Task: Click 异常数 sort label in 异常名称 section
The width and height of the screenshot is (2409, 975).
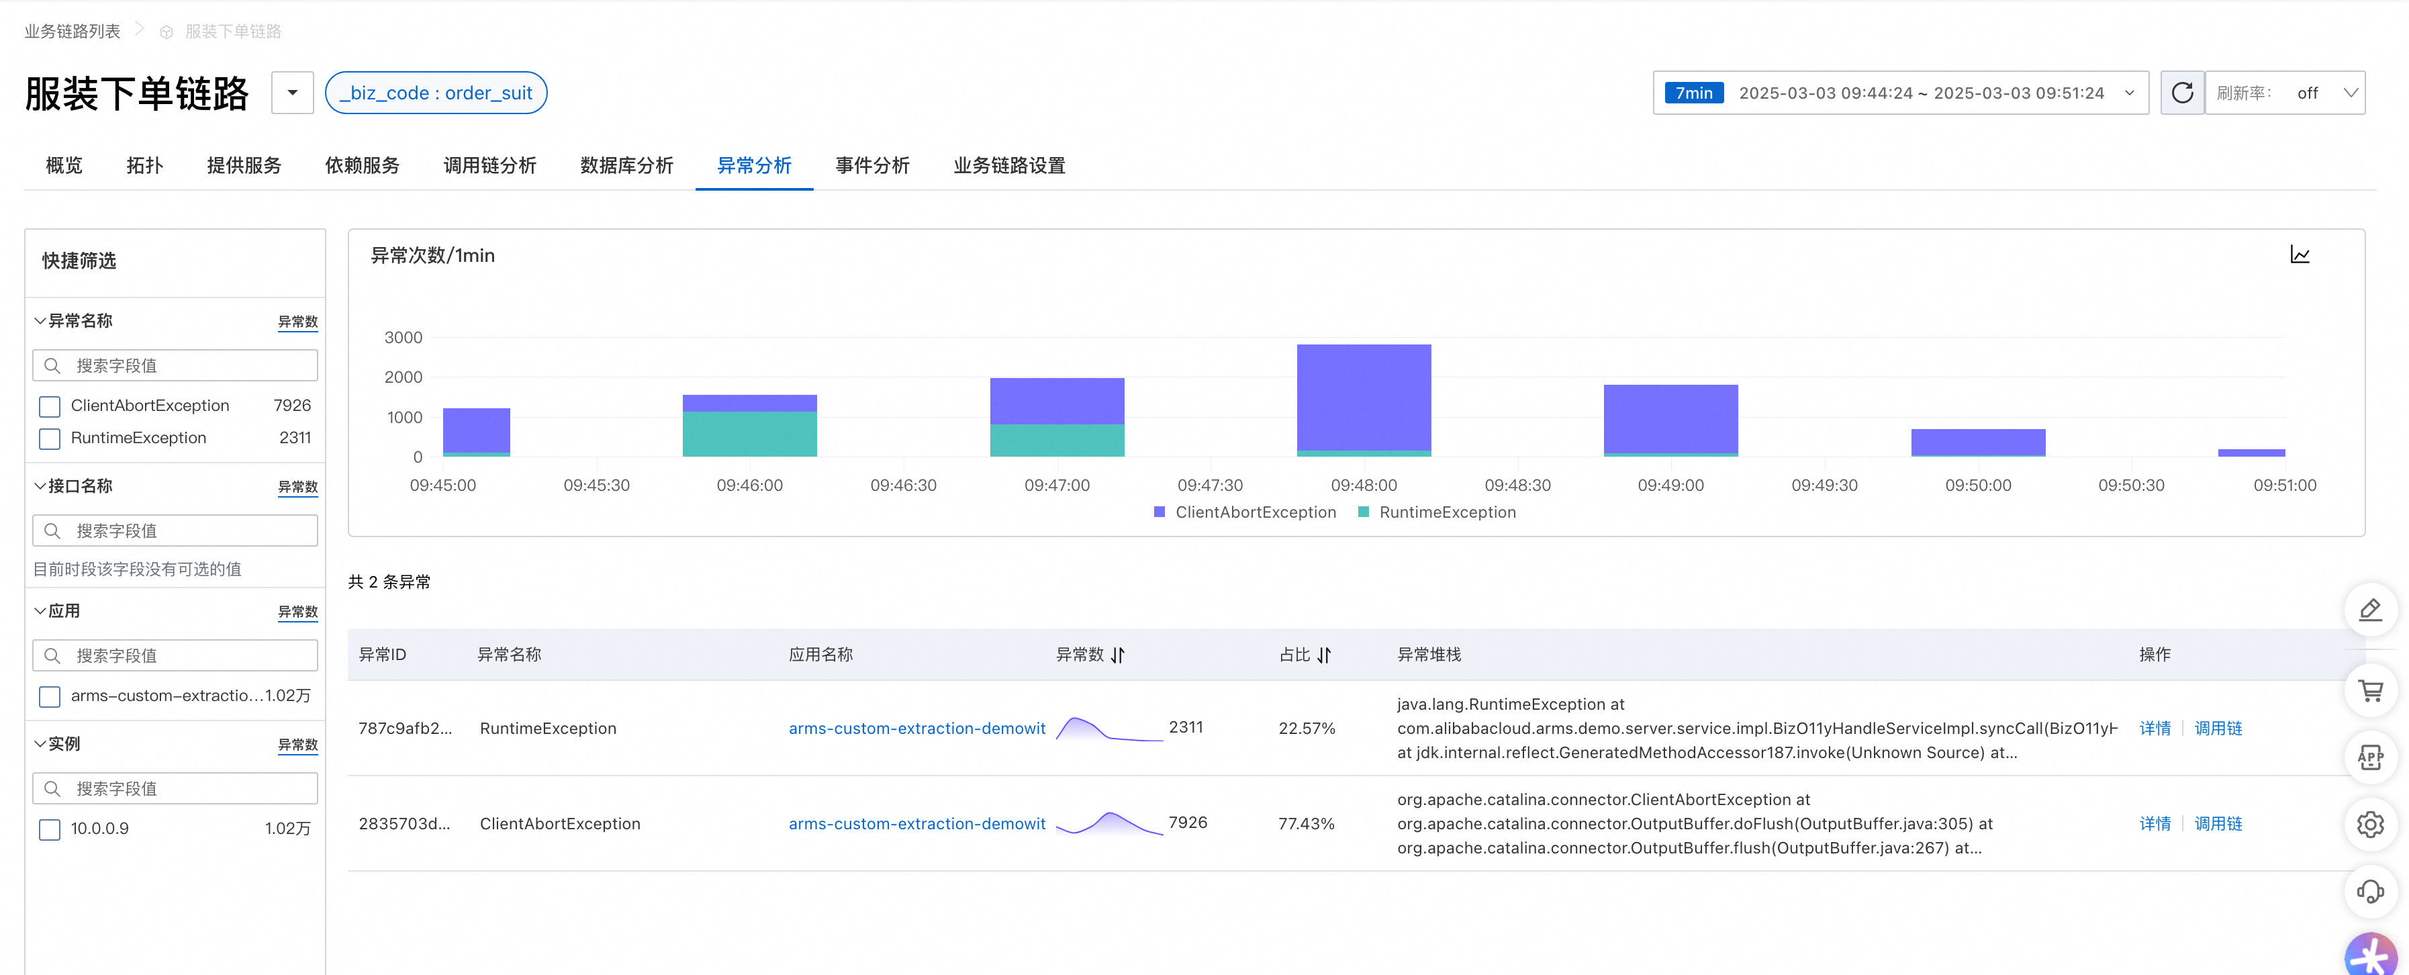Action: point(297,322)
